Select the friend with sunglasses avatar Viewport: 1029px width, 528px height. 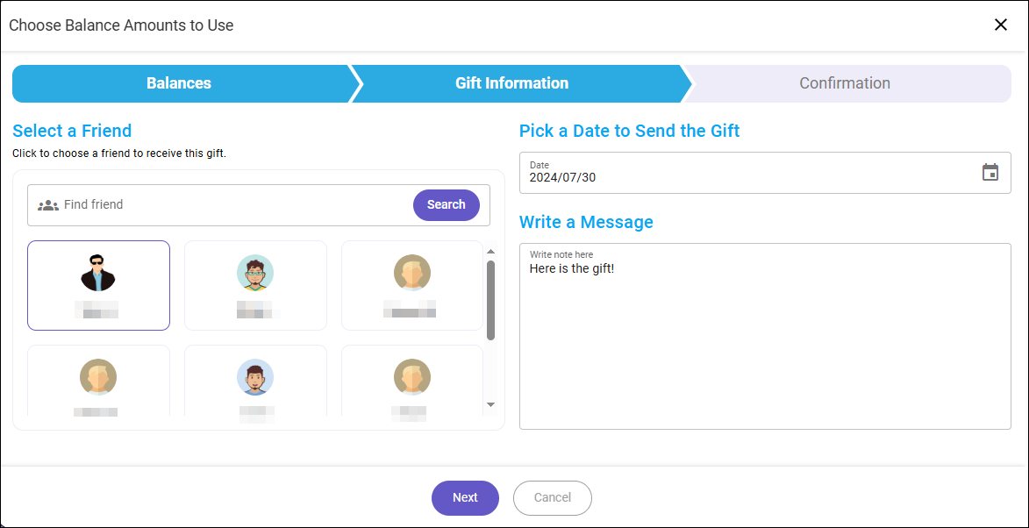[98, 285]
